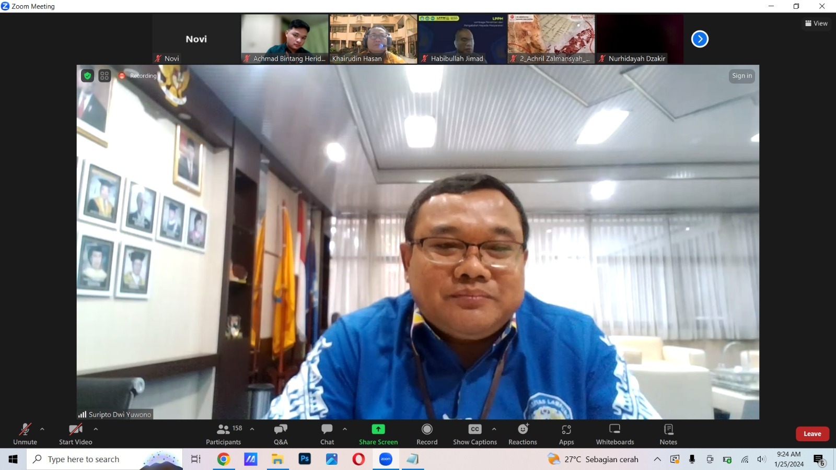This screenshot has width=836, height=470.
Task: Open the Participants list
Action: [224, 434]
